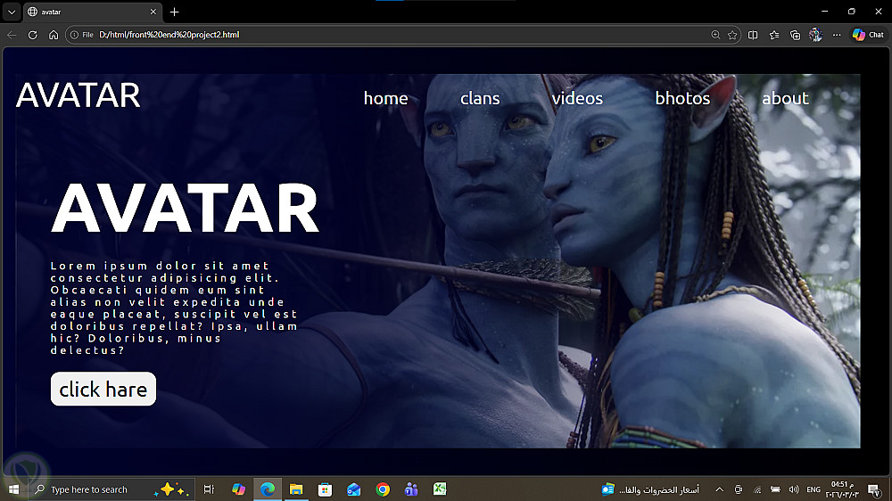Go to the browser home page icon

54,35
